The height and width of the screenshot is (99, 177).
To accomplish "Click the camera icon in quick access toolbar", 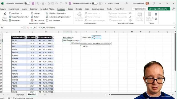I will coord(66,4).
